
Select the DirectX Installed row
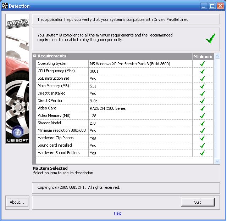click(125, 93)
